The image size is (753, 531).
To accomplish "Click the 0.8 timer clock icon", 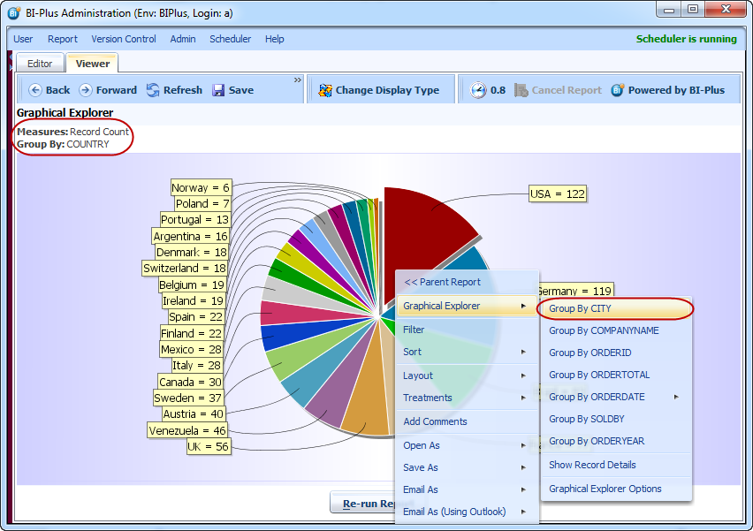I will pyautogui.click(x=478, y=90).
